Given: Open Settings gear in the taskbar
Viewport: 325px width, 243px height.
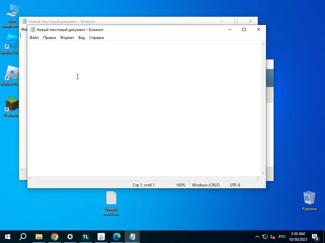Looking at the screenshot, I should 70,237.
